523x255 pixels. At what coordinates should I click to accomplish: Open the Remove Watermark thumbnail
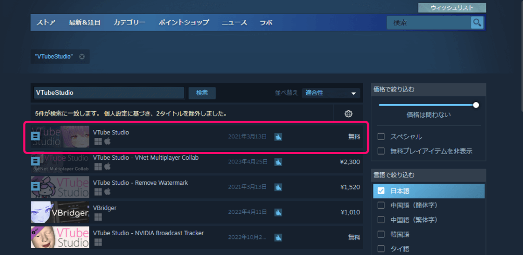[60, 187]
